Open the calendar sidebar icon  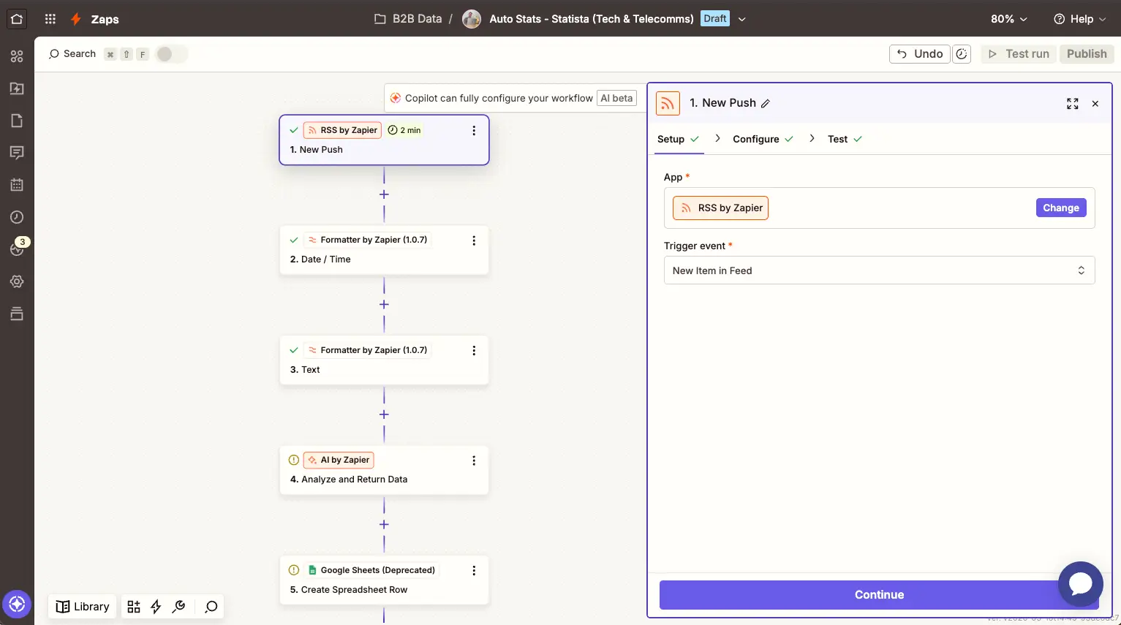point(17,185)
